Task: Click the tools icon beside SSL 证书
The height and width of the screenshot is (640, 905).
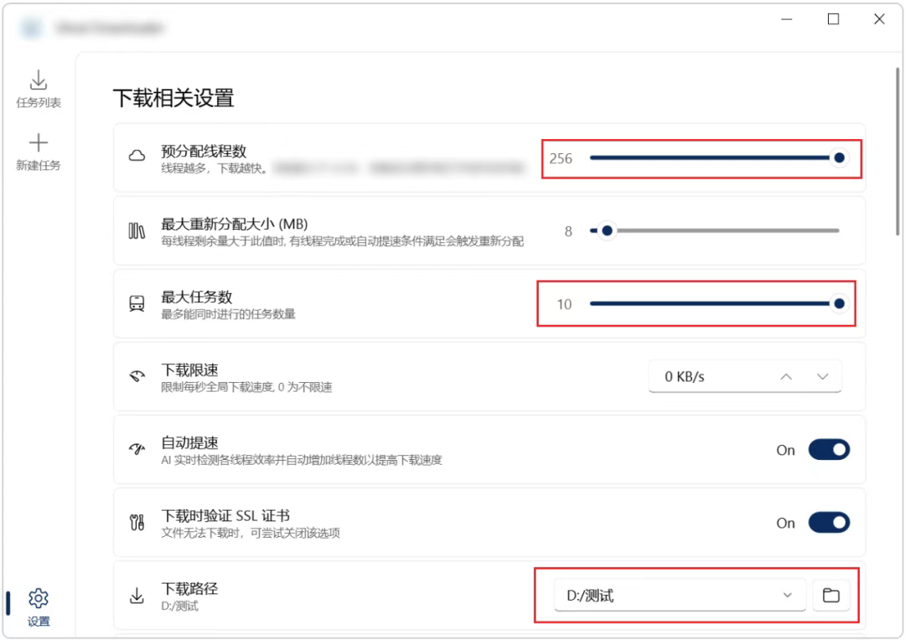Action: [137, 522]
